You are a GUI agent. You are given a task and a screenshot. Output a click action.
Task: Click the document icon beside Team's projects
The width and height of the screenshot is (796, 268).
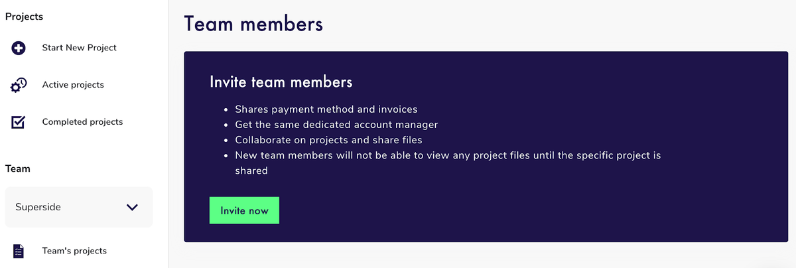[19, 251]
